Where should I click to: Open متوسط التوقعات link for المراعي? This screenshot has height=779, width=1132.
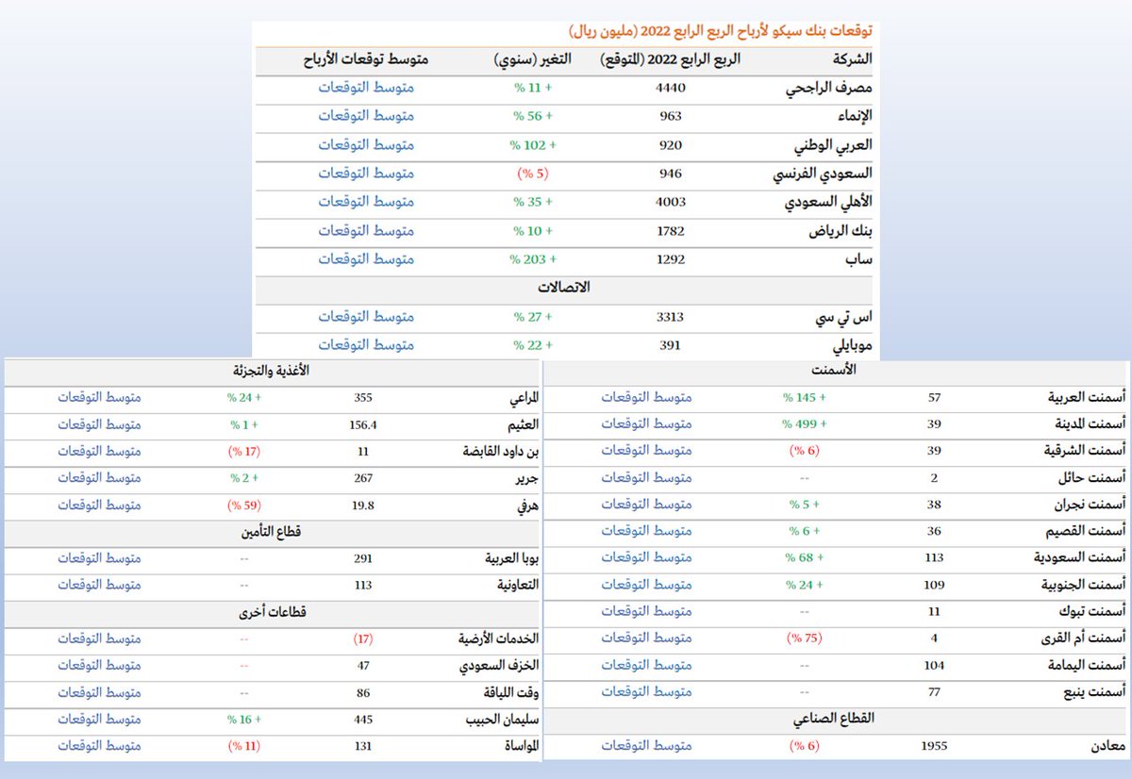coord(97,398)
